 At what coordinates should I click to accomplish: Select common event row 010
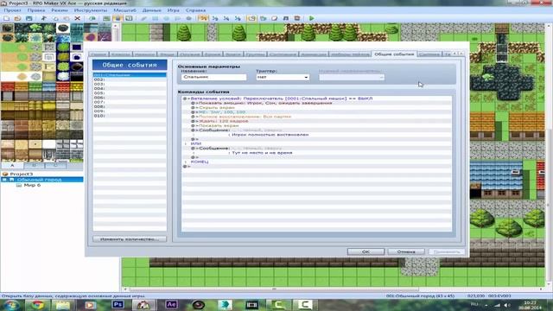(x=130, y=116)
